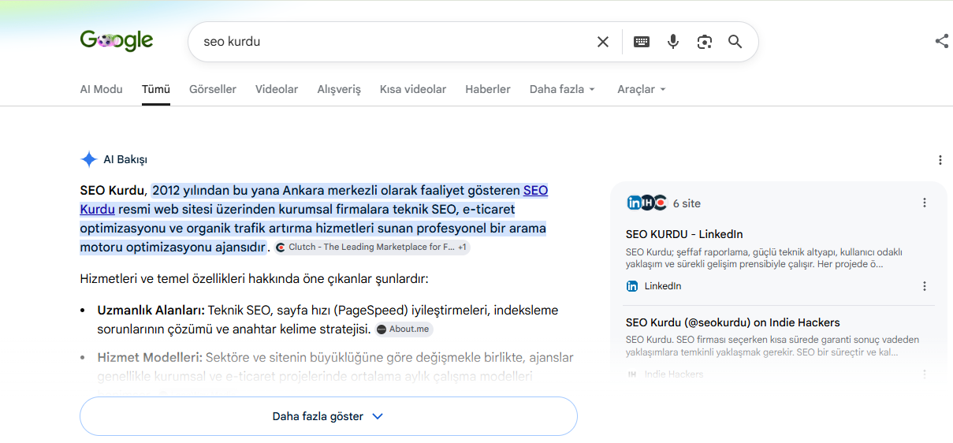The image size is (953, 443).
Task: Open "SEO Kurdu (@seokurdu) on Indie Hackers" result
Action: 733,322
